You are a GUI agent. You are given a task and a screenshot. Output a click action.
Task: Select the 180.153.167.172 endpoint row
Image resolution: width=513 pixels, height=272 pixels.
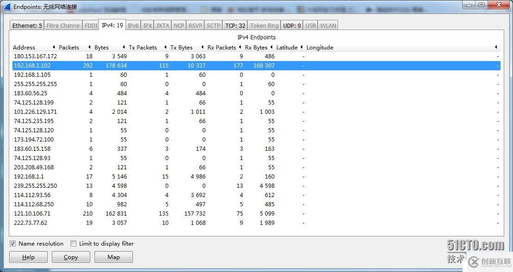pos(256,56)
